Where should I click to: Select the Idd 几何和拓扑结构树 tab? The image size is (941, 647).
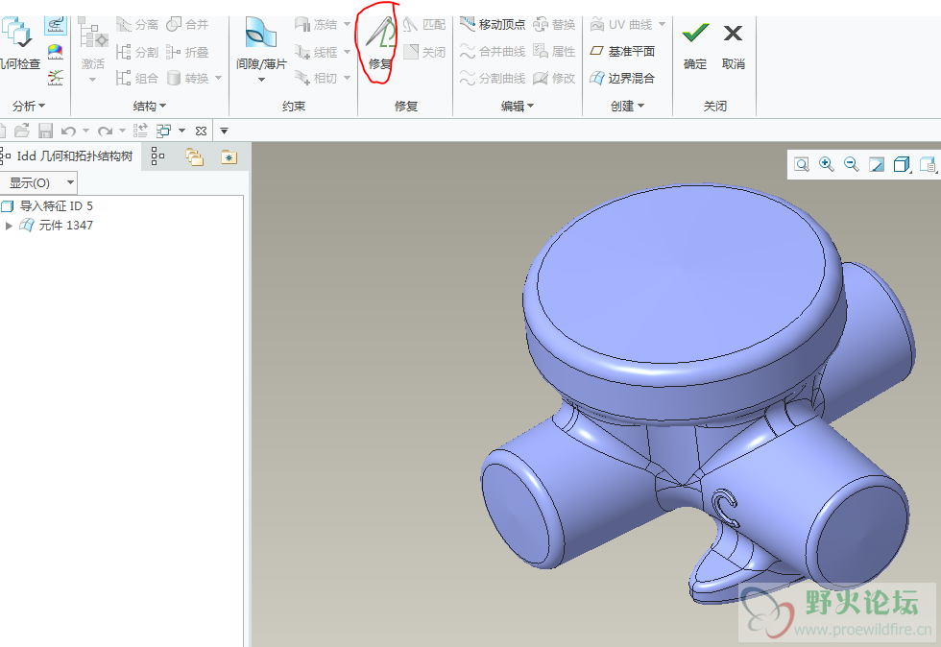(x=68, y=156)
